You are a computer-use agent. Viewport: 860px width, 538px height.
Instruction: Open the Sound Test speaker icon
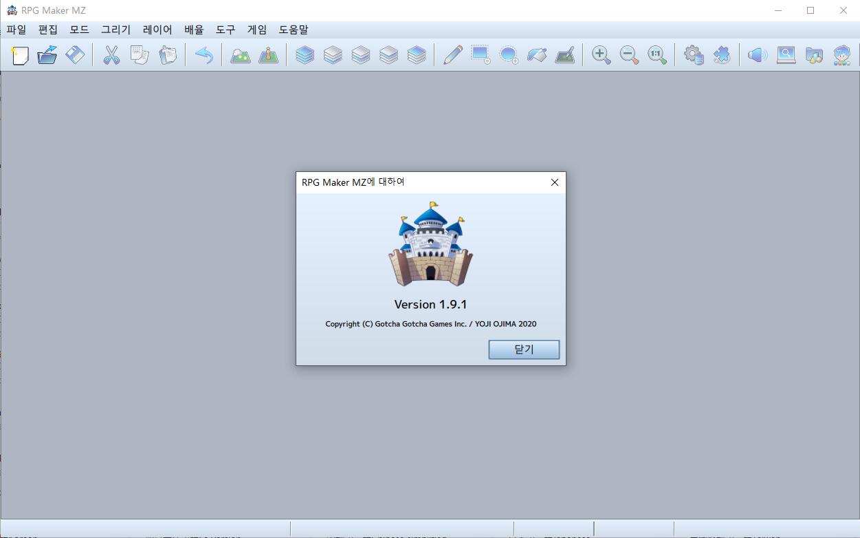tap(758, 55)
